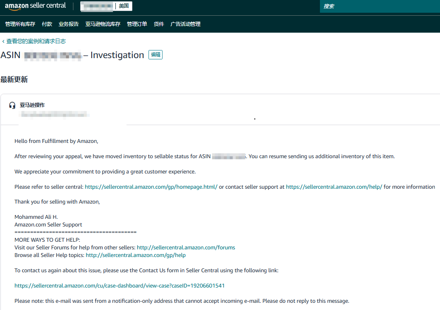Image resolution: width=440 pixels, height=310 pixels.
Task: Click the 'Hello from Fulfillment by Amazon' line
Action: point(56,141)
